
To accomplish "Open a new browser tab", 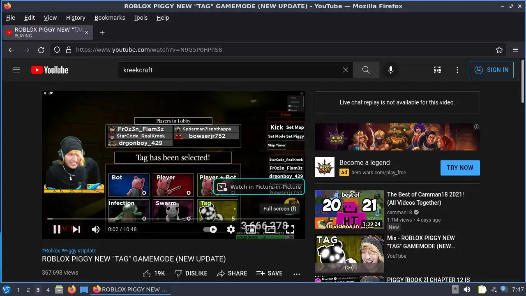I will pos(102,32).
